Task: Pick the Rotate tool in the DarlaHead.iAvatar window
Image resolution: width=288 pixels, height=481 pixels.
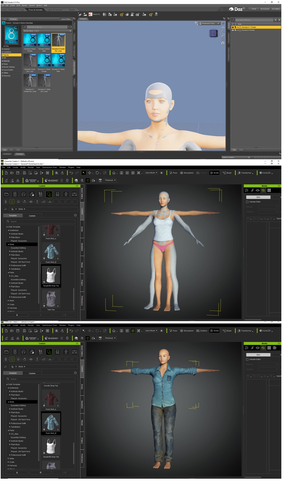Action: tap(97, 173)
